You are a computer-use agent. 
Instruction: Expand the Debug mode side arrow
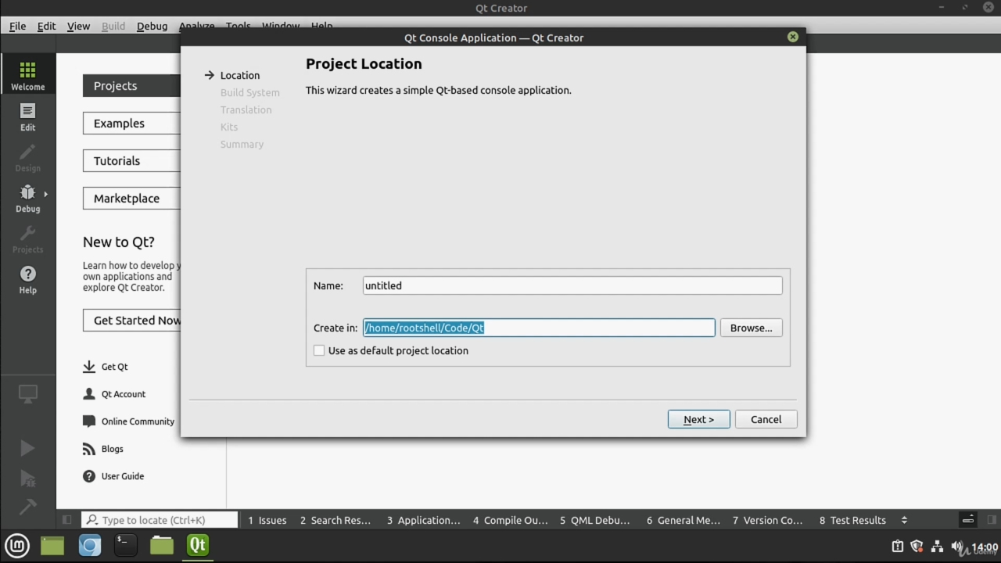coord(45,194)
